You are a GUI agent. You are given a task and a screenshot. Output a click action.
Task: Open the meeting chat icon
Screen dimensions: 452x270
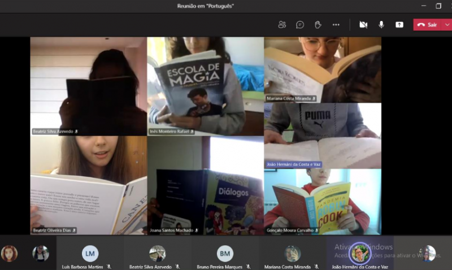pyautogui.click(x=300, y=25)
